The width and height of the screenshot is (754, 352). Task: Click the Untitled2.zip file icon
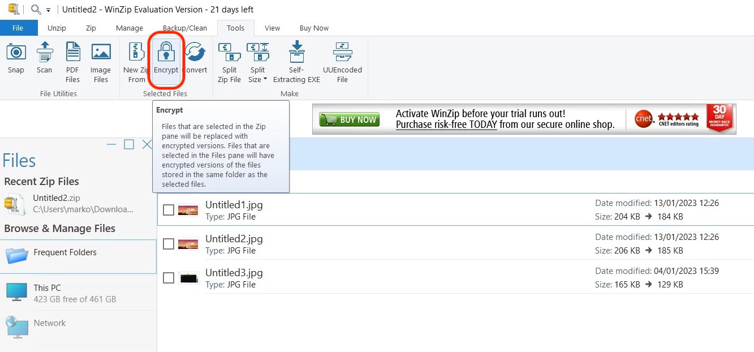(14, 204)
